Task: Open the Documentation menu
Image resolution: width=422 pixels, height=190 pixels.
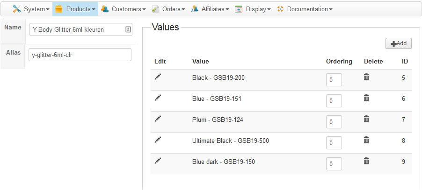Action: point(305,9)
